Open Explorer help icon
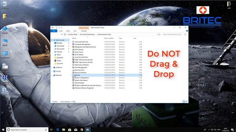The height and width of the screenshot is (132, 236). coord(187,31)
